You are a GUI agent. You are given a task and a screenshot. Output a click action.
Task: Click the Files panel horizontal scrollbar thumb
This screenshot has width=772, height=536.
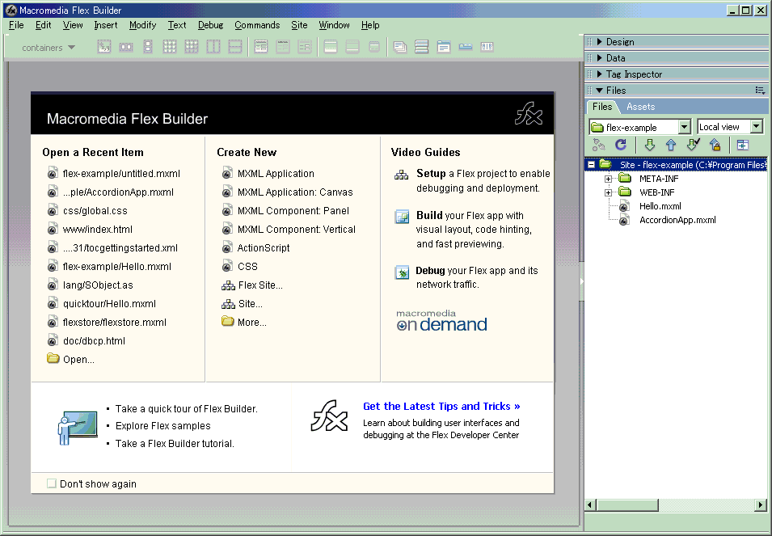627,505
